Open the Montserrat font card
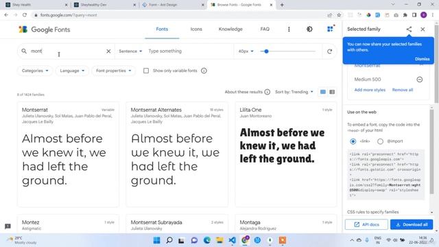The width and height of the screenshot is (439, 247). 68,154
